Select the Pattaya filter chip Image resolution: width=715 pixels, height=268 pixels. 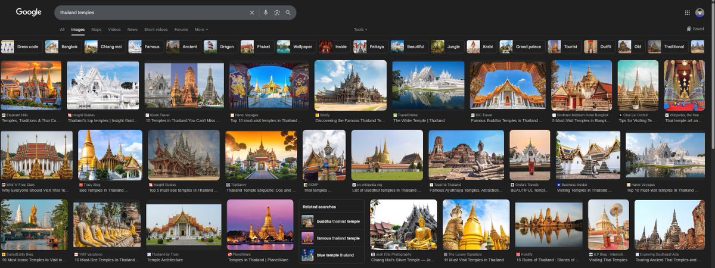[370, 46]
